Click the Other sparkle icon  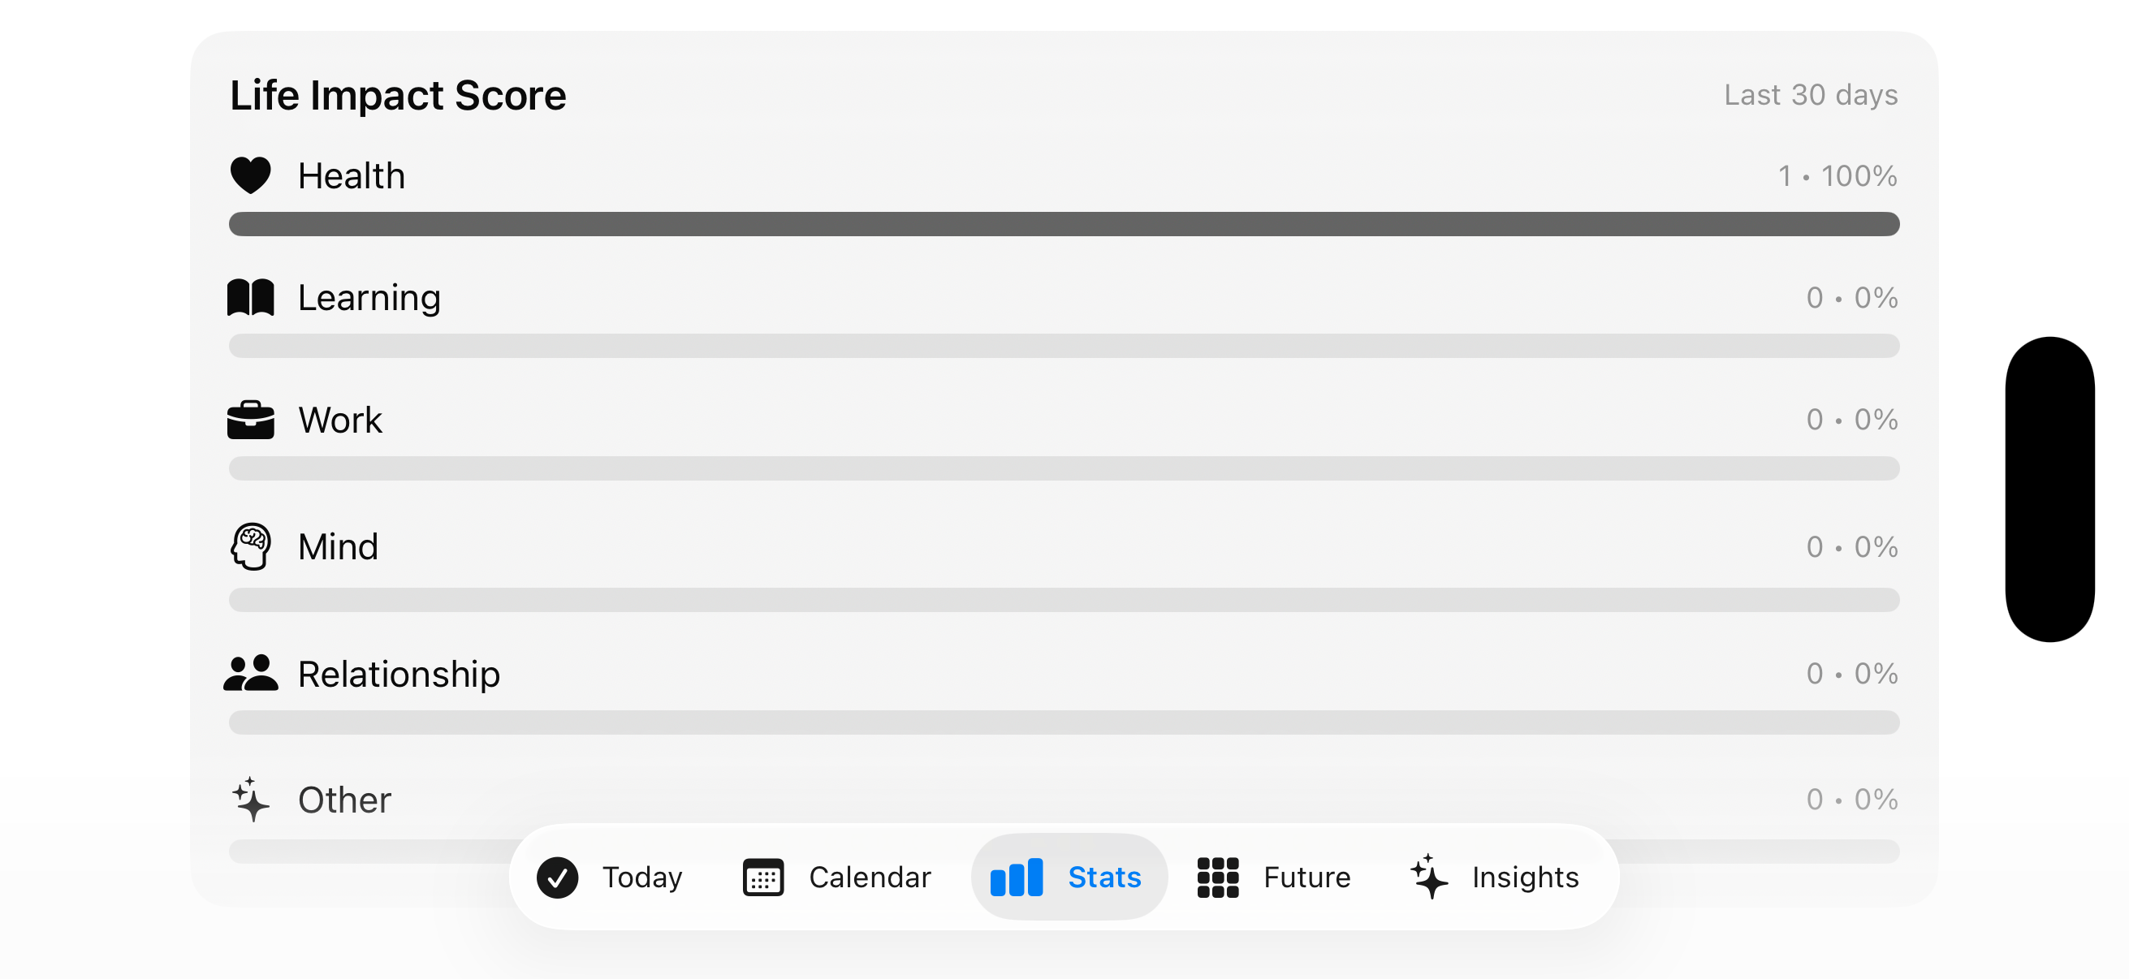(x=250, y=799)
